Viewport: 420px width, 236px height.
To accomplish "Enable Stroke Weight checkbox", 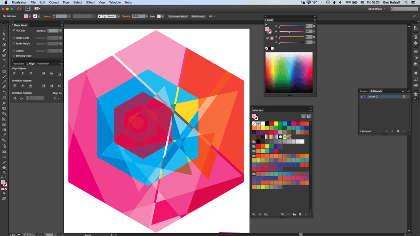I will 14,43.
